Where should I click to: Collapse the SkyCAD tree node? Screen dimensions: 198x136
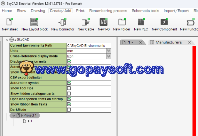[7, 40]
